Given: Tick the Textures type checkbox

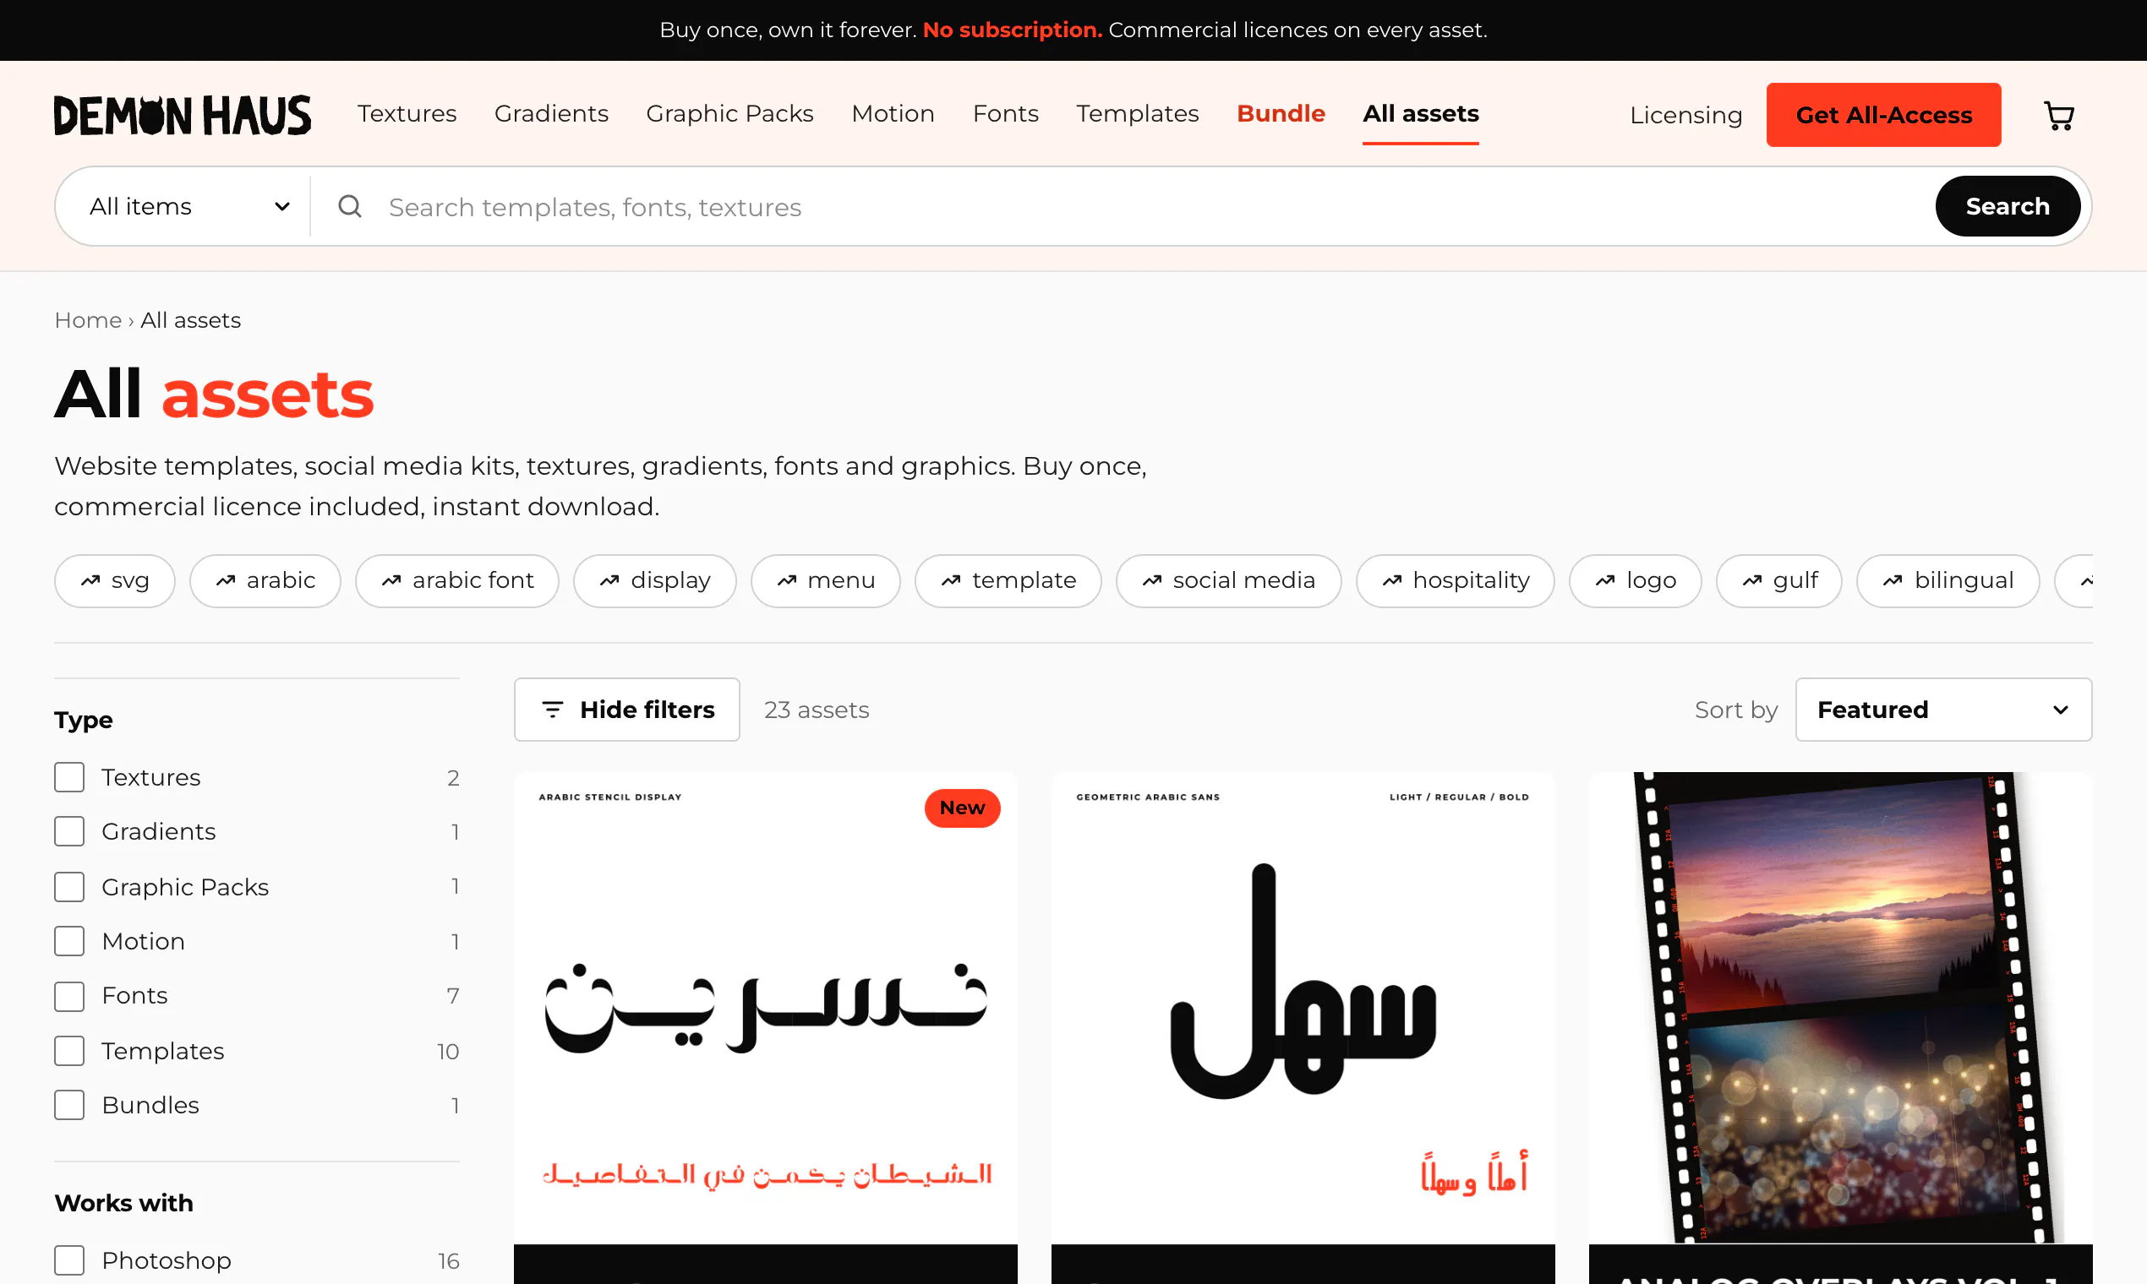Looking at the screenshot, I should click(x=69, y=777).
